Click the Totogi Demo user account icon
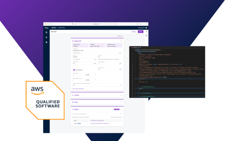 click(146, 28)
